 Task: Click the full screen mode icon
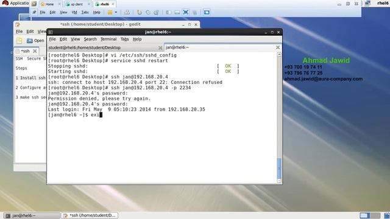185,12
